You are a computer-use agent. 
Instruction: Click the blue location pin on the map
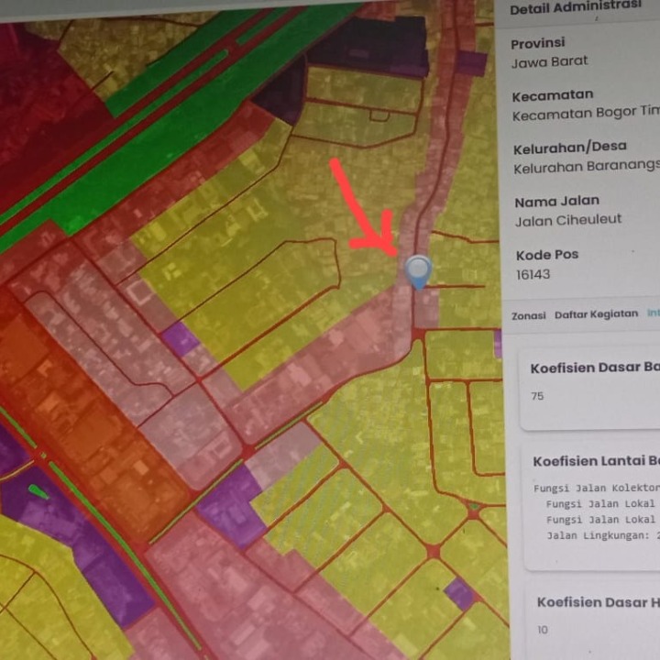(419, 270)
